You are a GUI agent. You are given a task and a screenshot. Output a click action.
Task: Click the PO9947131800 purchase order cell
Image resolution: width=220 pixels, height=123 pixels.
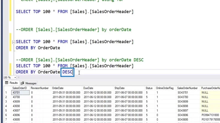coord(210,115)
